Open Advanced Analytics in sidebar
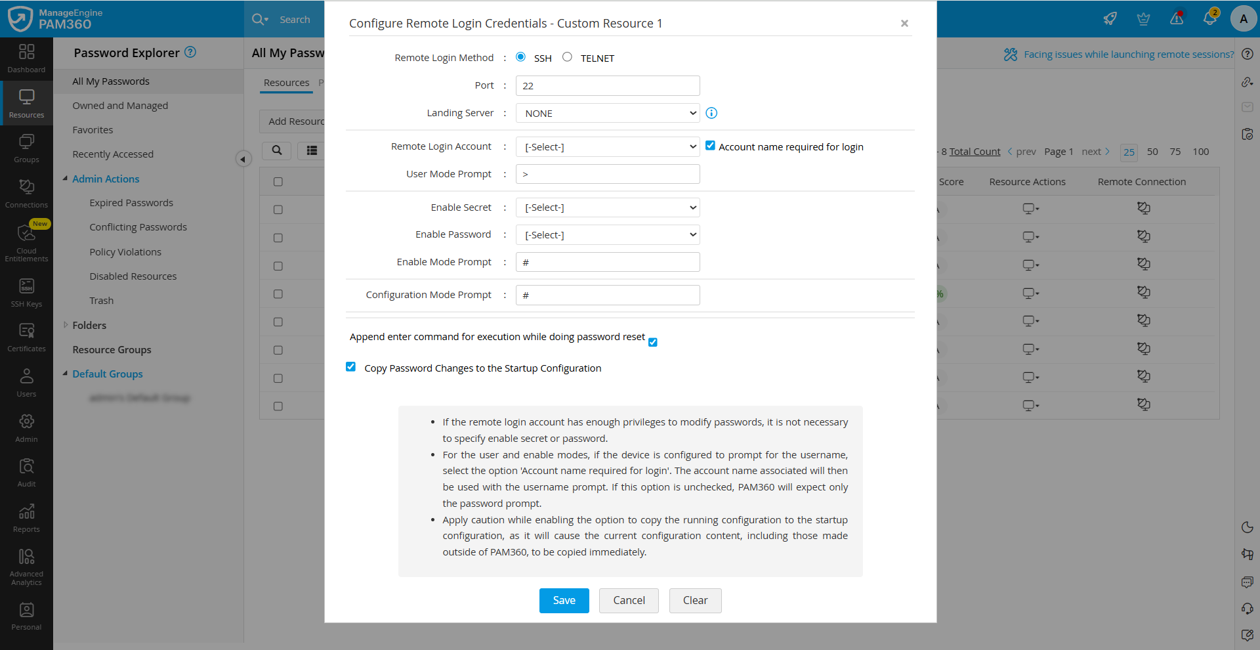 coord(26,567)
